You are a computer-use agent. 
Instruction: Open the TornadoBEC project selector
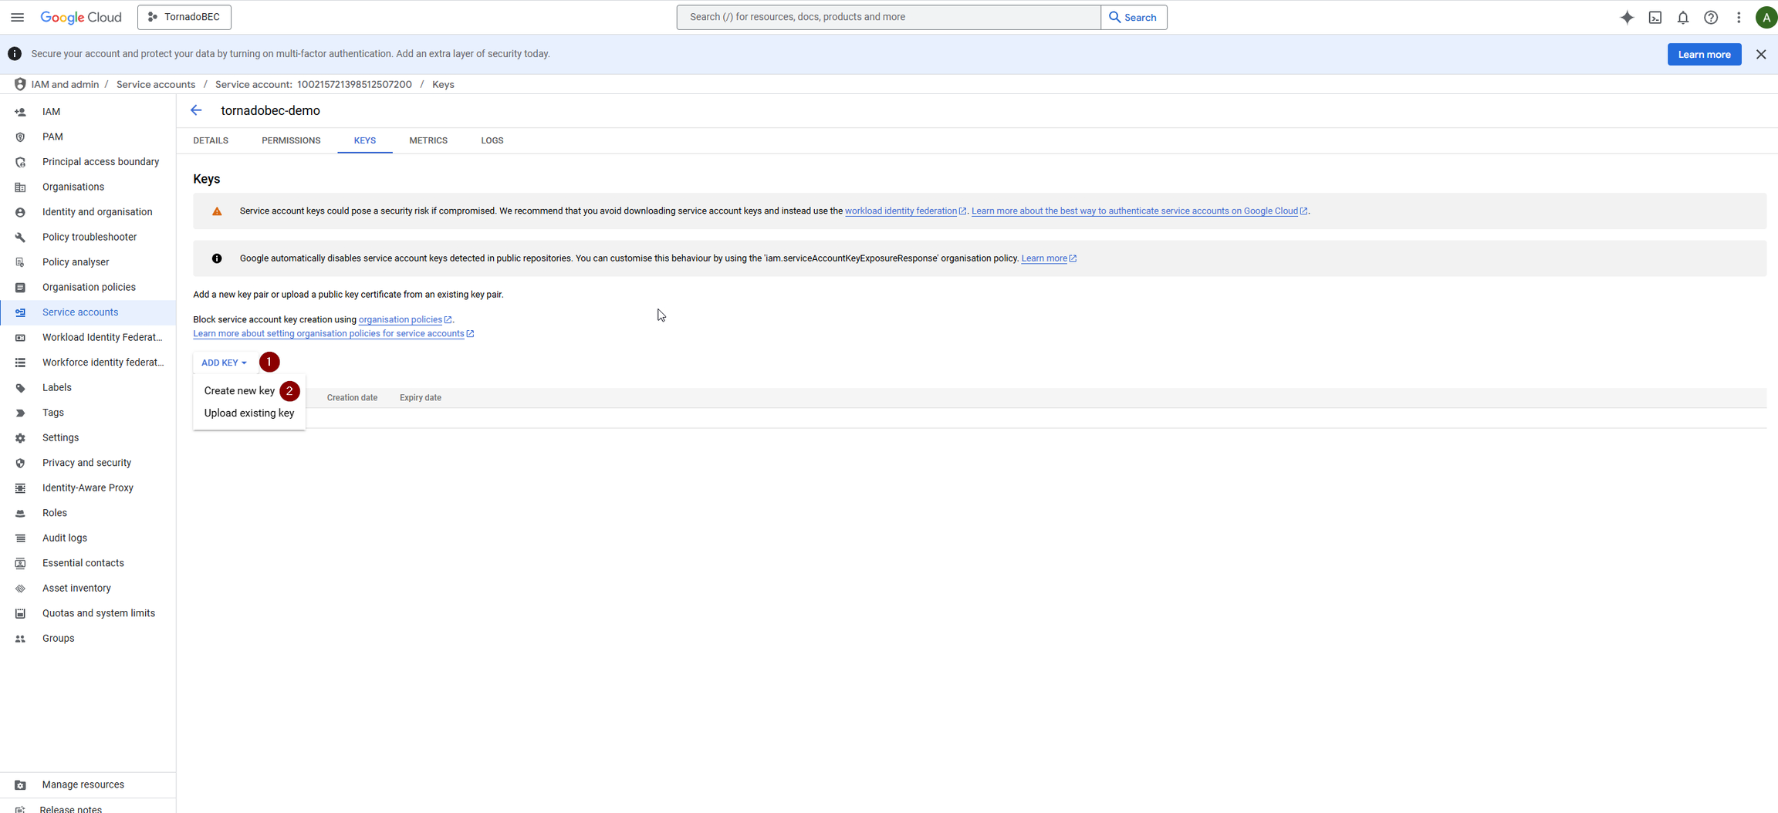(184, 17)
